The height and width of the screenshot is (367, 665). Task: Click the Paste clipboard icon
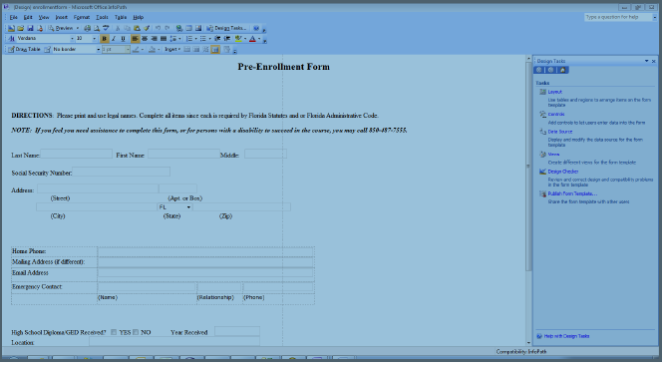pyautogui.click(x=137, y=29)
